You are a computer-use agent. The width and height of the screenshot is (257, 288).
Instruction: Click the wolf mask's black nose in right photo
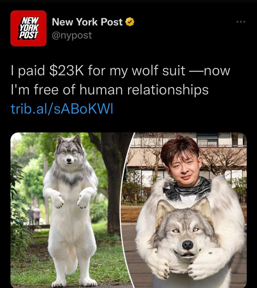(188, 245)
